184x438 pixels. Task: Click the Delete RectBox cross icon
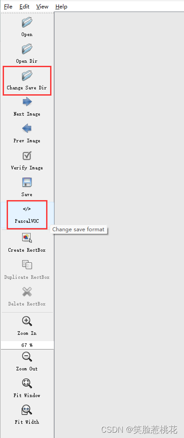27,292
